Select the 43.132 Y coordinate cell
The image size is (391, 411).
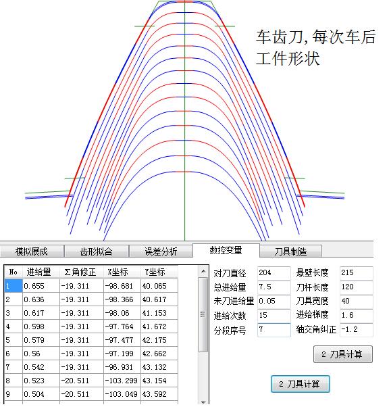pos(159,367)
